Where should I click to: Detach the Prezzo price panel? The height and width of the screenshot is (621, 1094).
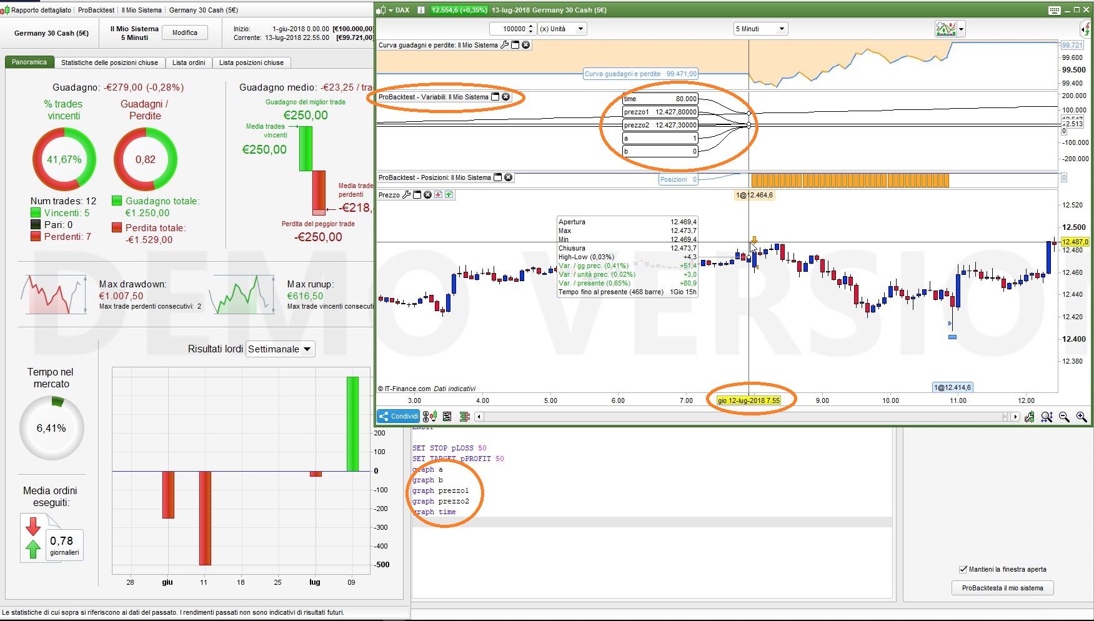point(417,195)
